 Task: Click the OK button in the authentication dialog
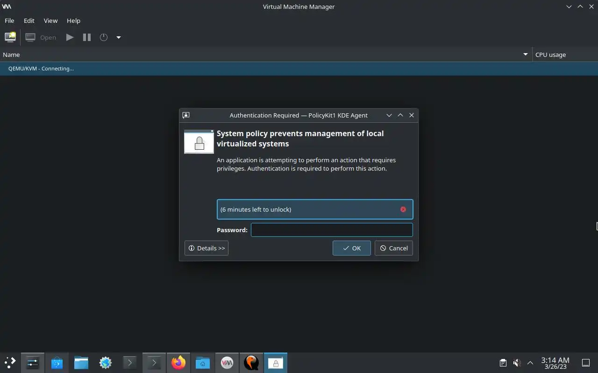coord(352,248)
